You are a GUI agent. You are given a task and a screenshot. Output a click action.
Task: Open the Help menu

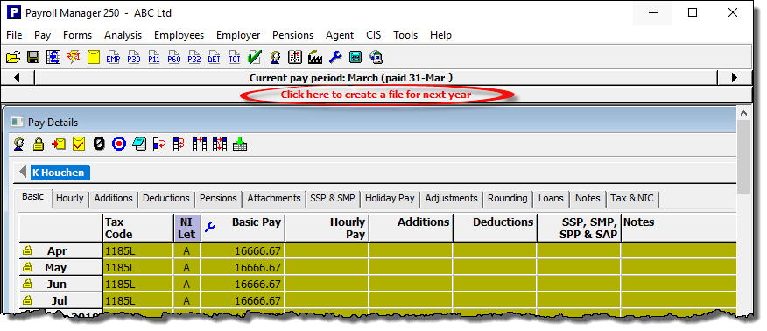[x=440, y=35]
